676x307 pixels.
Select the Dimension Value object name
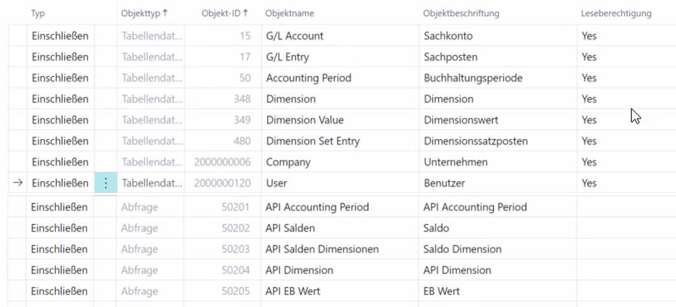click(x=305, y=120)
